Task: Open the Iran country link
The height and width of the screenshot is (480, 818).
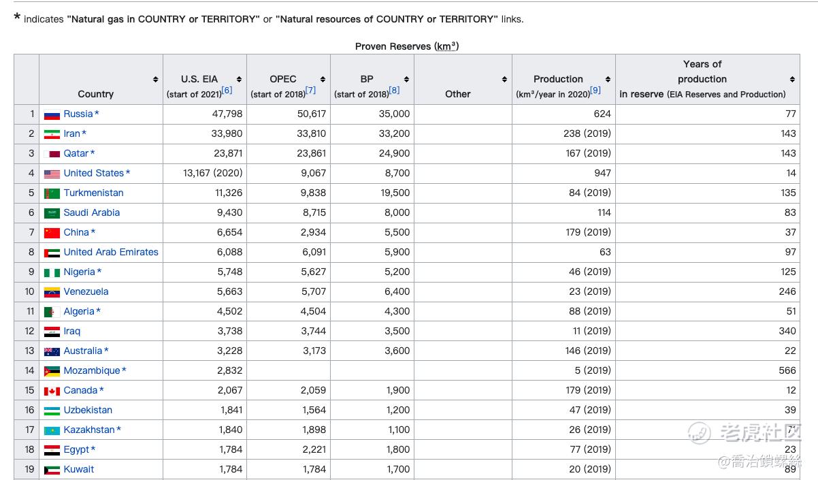Action: tap(71, 133)
